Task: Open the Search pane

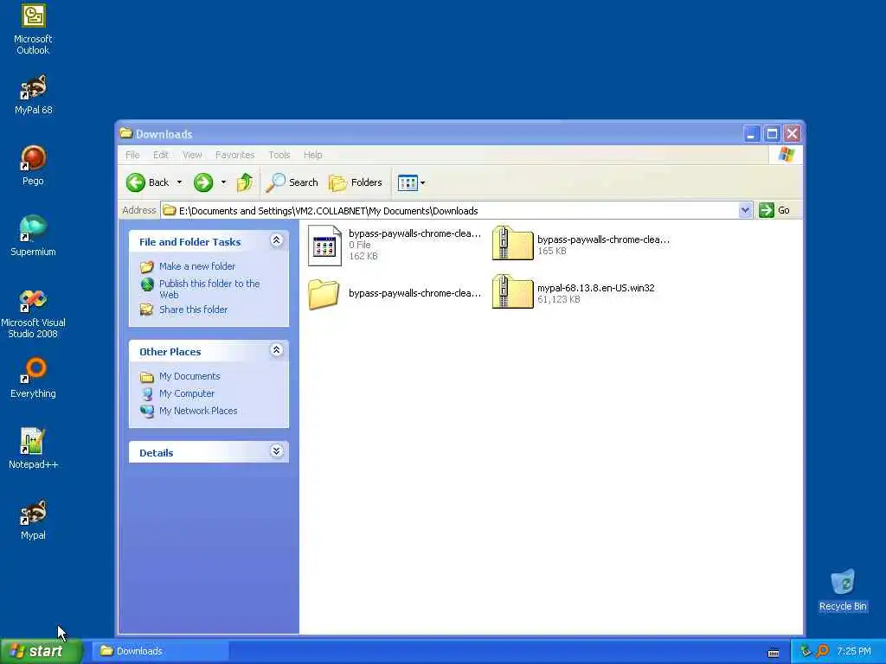Action: (292, 182)
